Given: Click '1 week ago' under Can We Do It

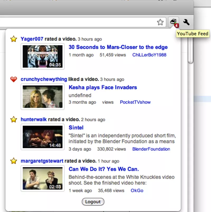Looking at the screenshot, I should [80, 191].
